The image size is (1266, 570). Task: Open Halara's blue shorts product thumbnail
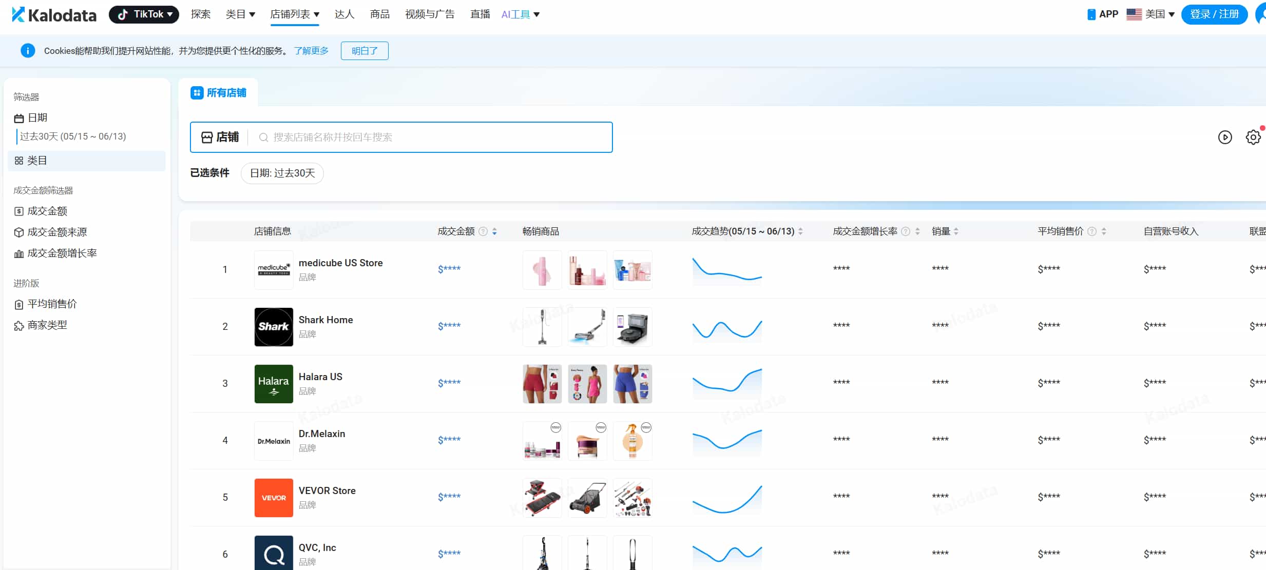(x=632, y=384)
